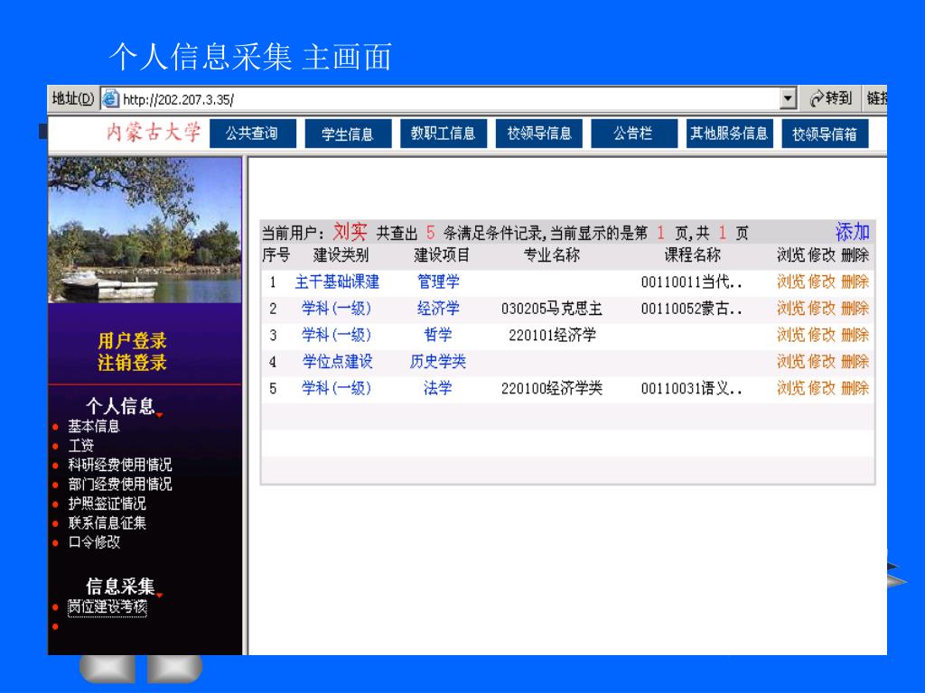
Task: Click the 注销登录 link
Action: tap(132, 363)
